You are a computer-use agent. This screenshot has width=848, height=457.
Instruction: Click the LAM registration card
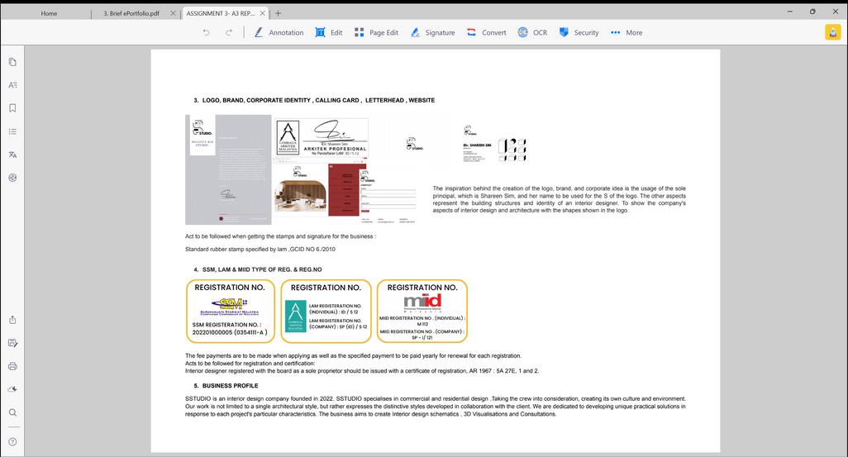[326, 311]
